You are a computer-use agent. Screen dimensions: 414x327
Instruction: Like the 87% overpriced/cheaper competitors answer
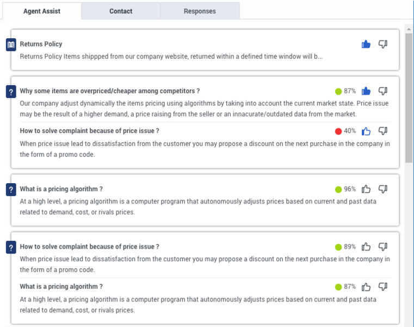[366, 91]
